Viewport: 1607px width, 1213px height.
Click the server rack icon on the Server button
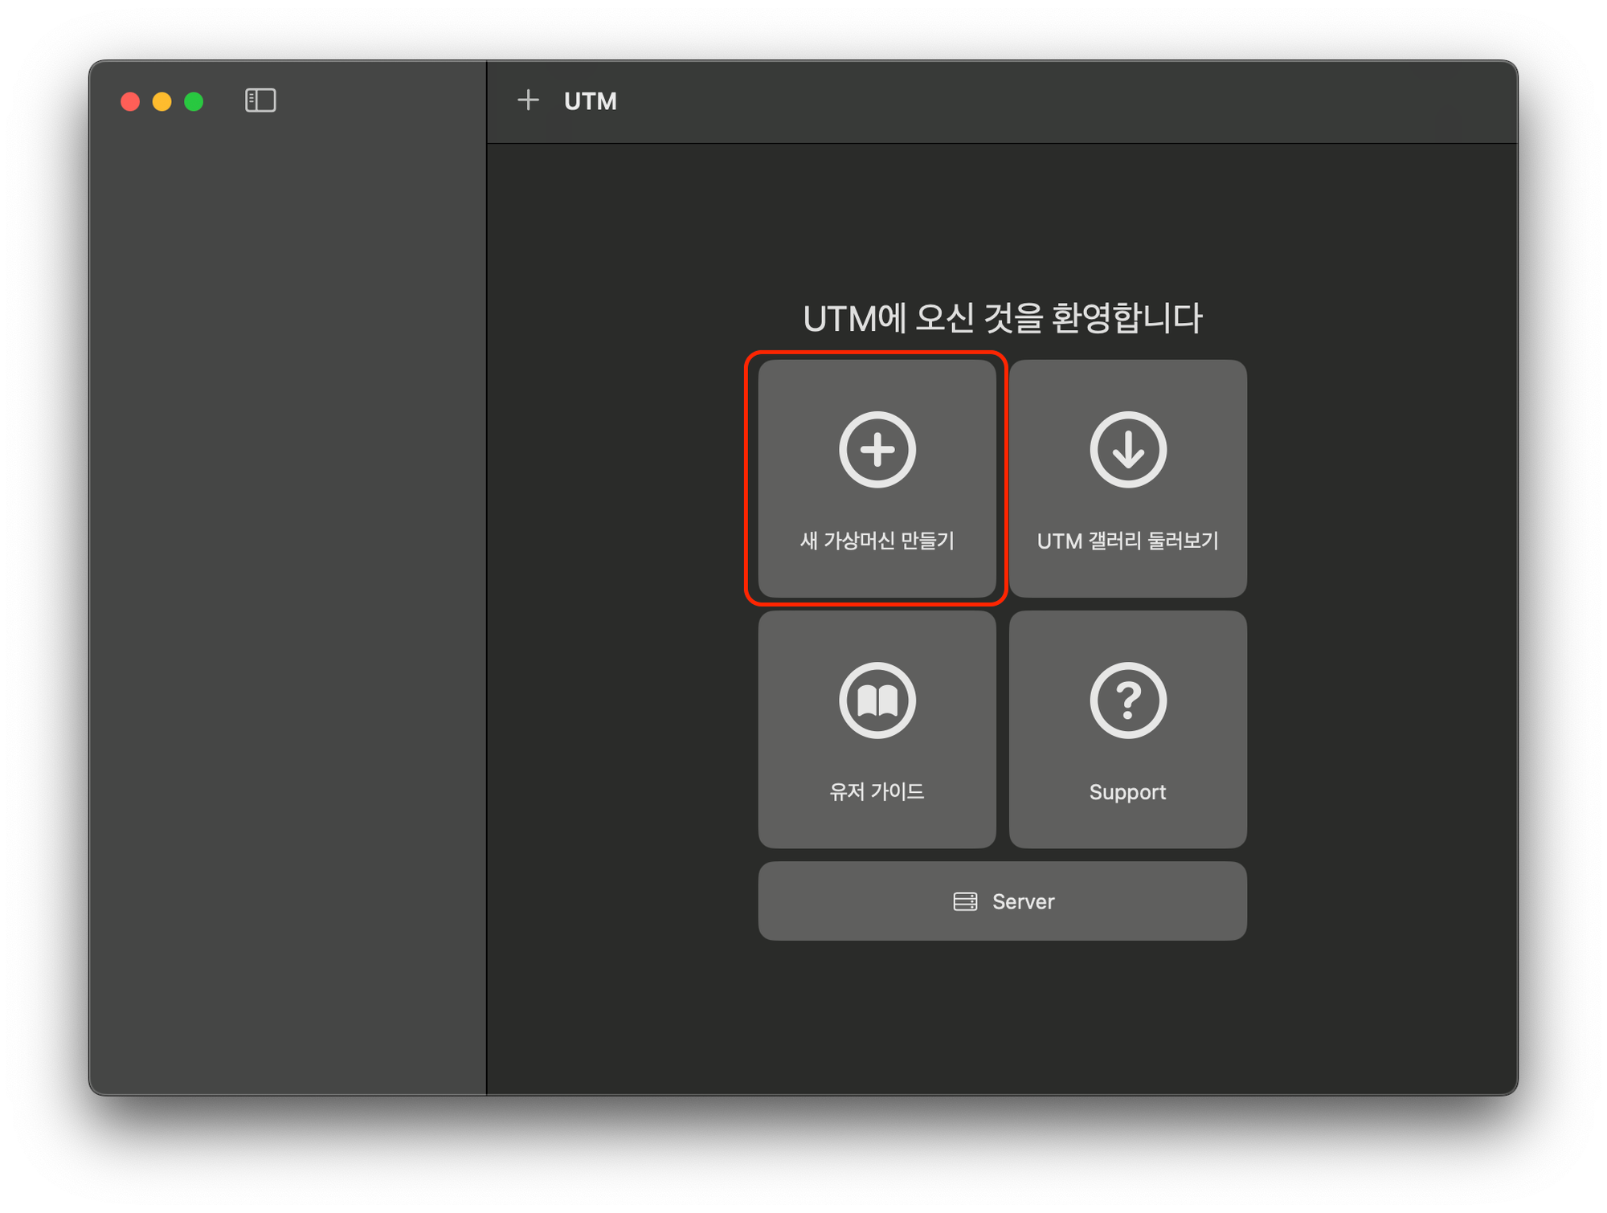pos(967,901)
